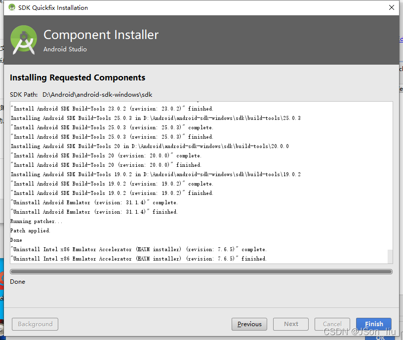403x340 pixels.
Task: Click the small Android icon in title bar
Action: coord(11,7)
